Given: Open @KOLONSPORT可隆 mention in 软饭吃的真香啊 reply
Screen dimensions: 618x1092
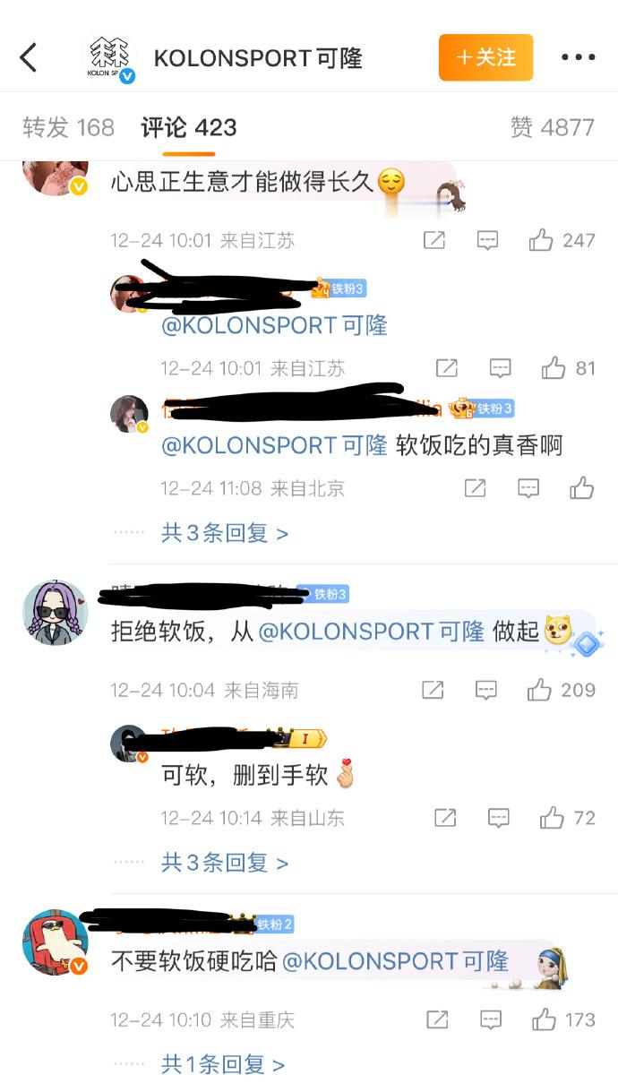Looking at the screenshot, I should (x=274, y=445).
